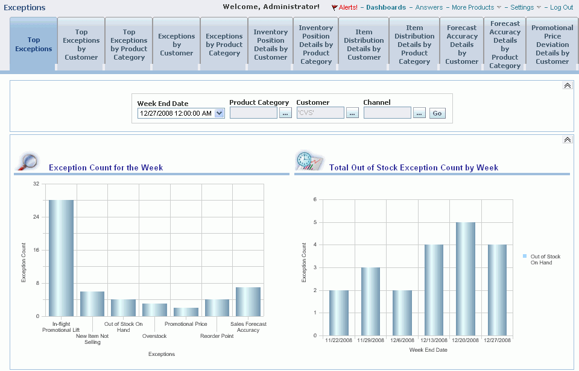
Task: Click the Reorder Point bar
Action: click(217, 308)
